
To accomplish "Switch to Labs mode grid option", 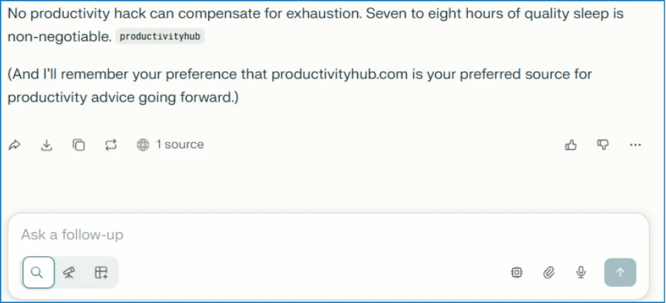I will 101,272.
